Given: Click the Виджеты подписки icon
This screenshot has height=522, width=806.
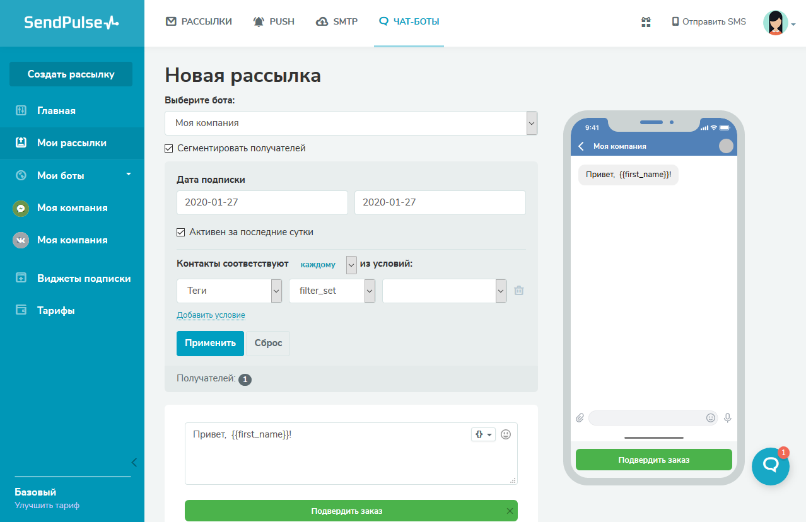Looking at the screenshot, I should click(x=21, y=278).
